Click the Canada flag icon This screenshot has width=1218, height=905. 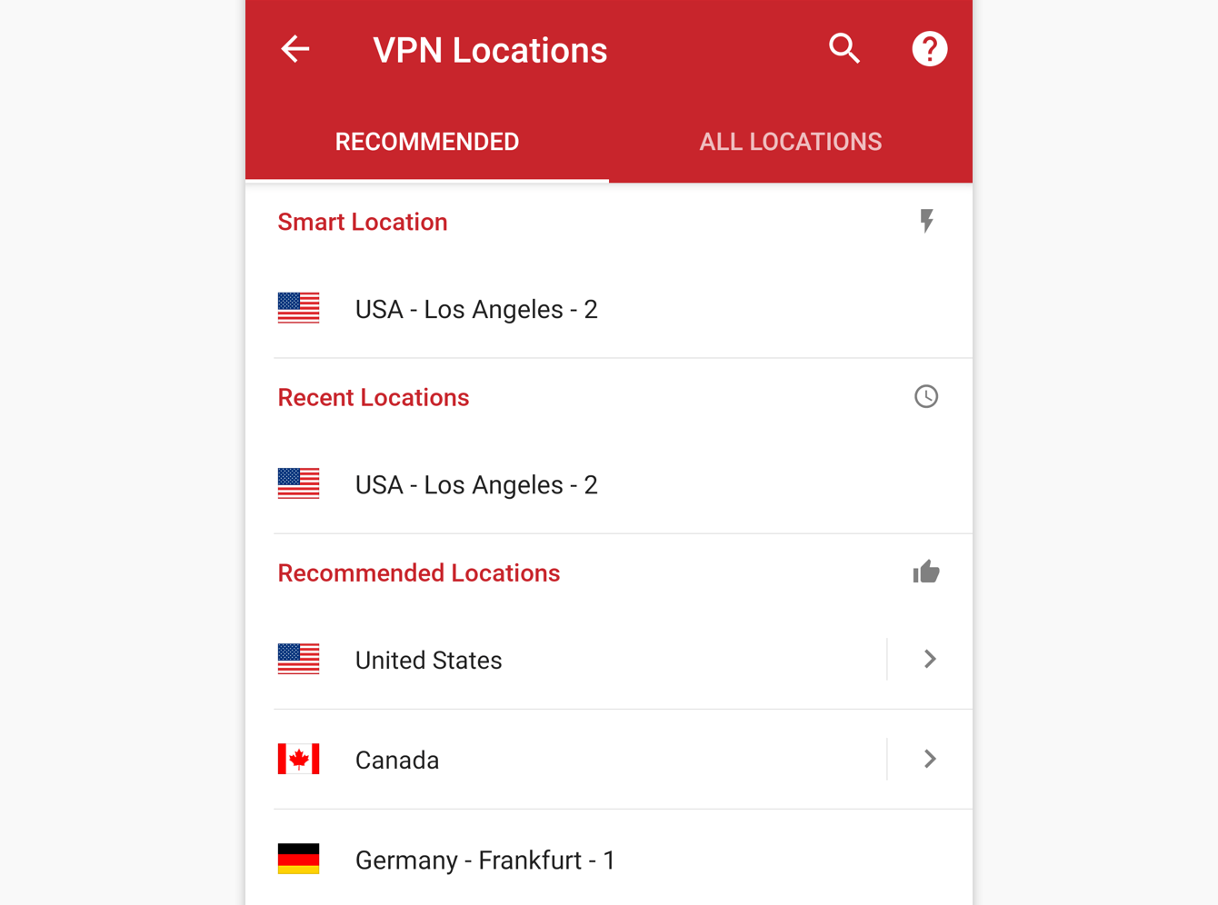pyautogui.click(x=298, y=759)
